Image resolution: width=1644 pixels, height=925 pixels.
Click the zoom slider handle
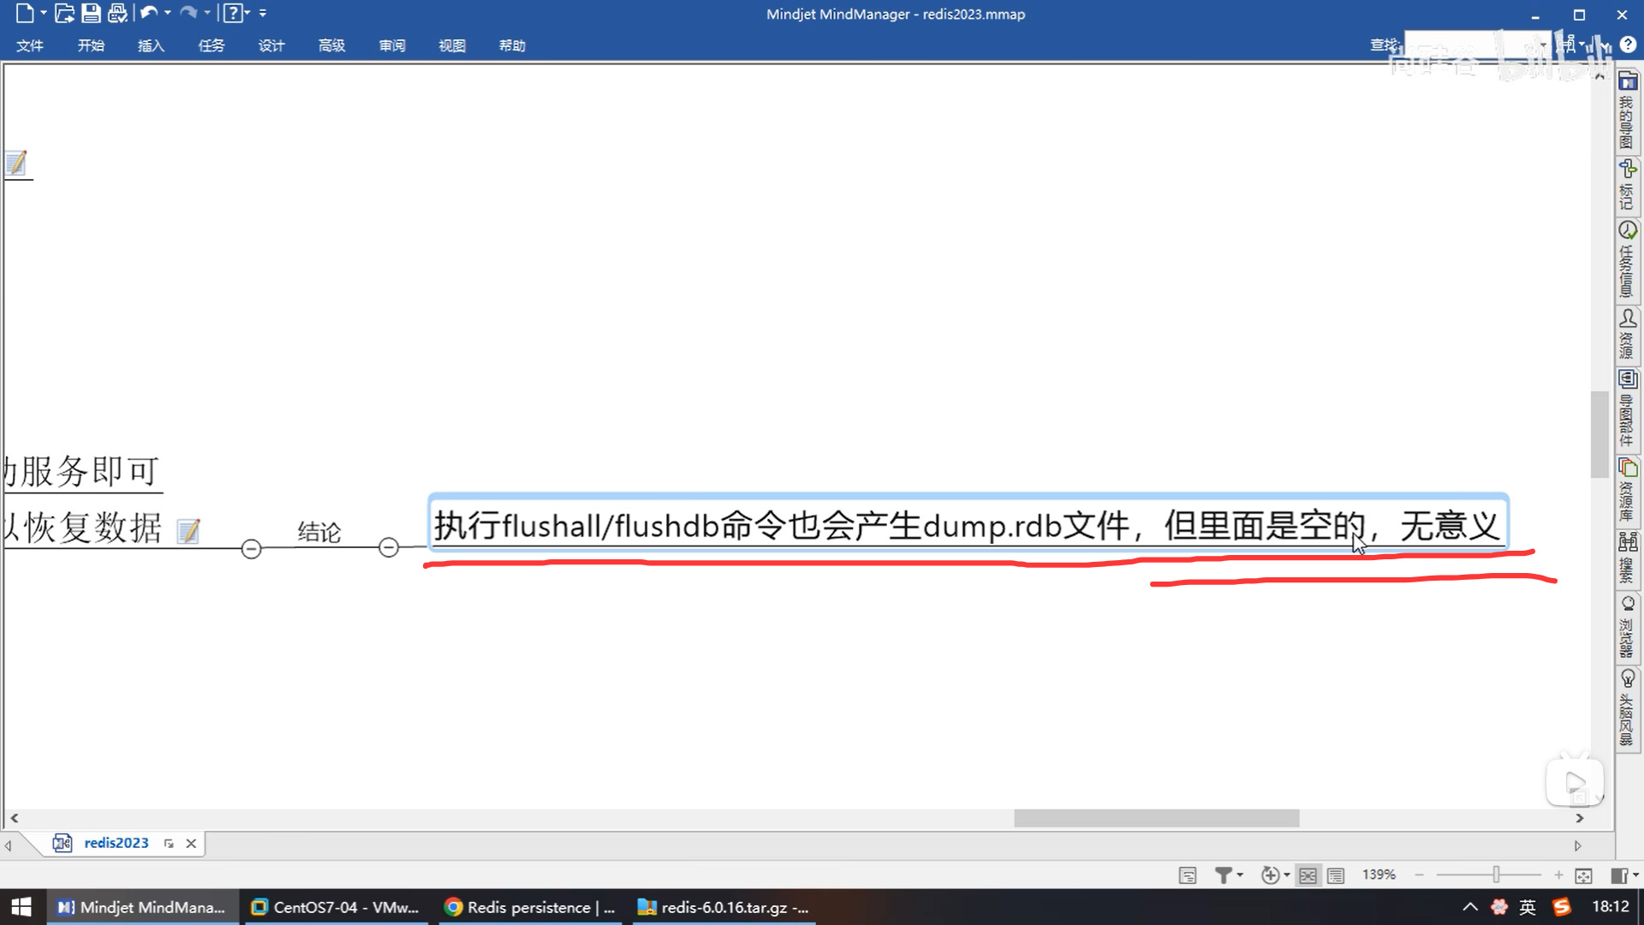point(1496,874)
